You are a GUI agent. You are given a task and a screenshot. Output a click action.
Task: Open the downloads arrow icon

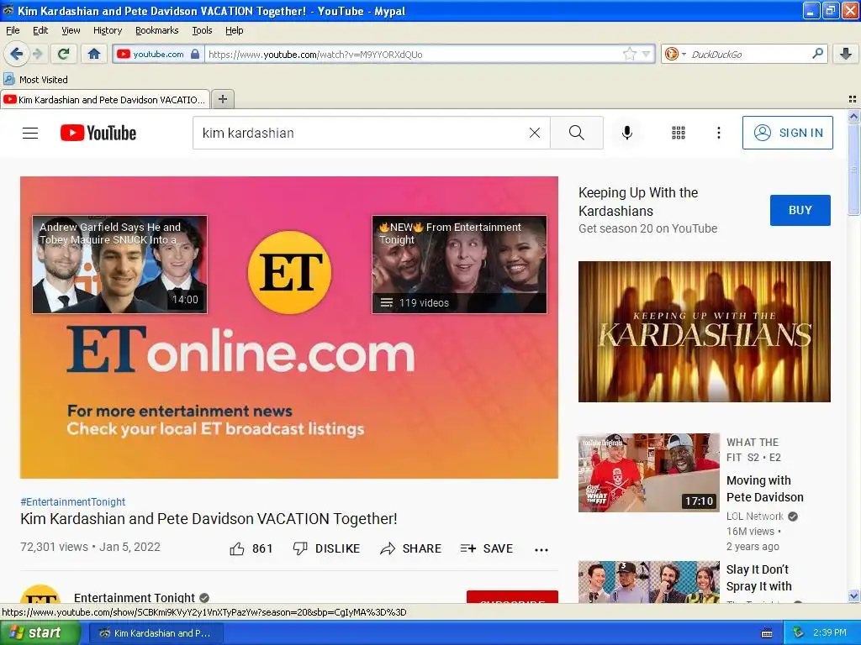pos(846,54)
